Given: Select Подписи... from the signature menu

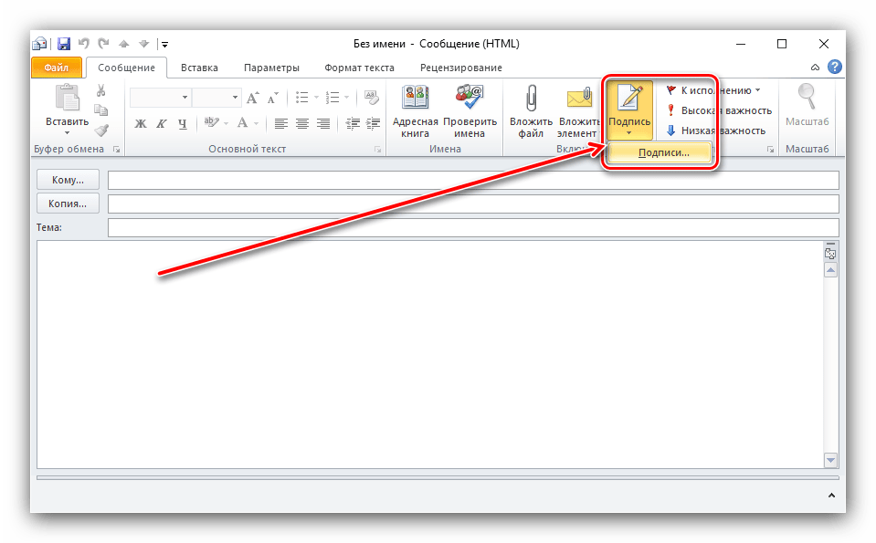Looking at the screenshot, I should (x=662, y=153).
